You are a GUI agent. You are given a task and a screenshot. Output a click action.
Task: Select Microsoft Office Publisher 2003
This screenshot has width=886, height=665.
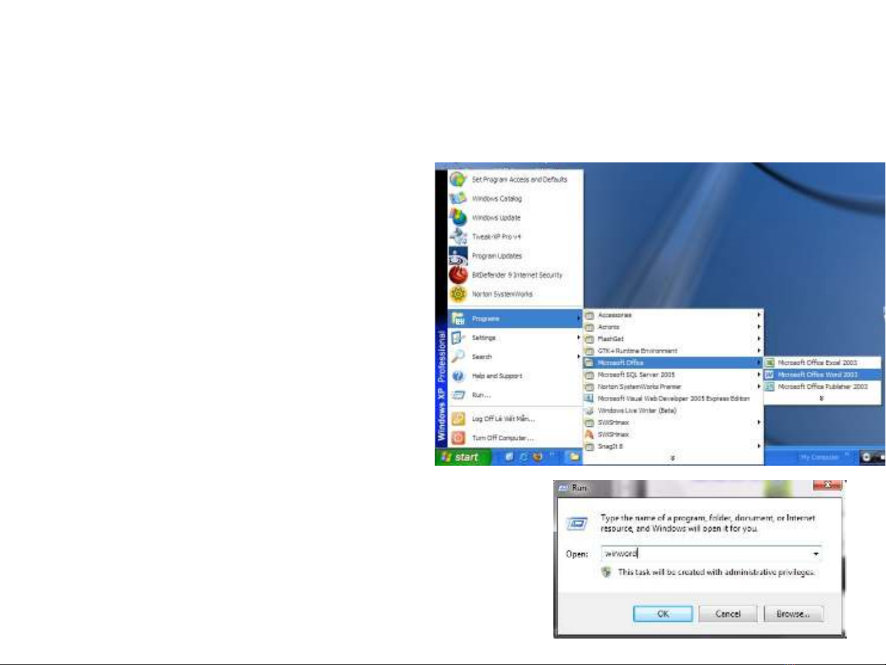[x=822, y=387]
